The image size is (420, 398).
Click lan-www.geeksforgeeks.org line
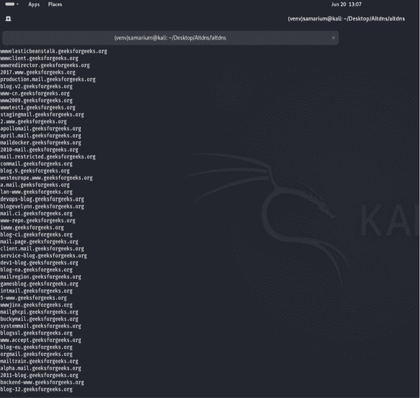pyautogui.click(x=37, y=192)
